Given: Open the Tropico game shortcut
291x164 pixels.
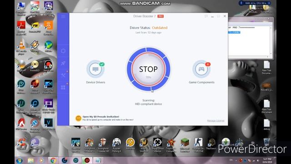Looking at the screenshot, I should click(171, 145).
